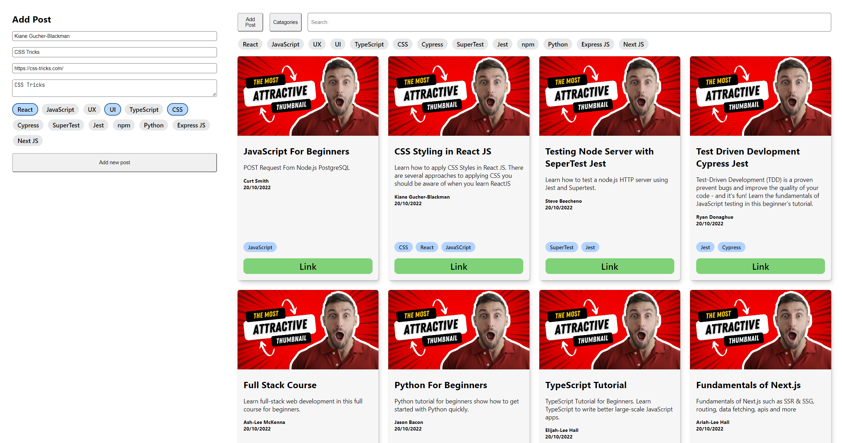Click thumbnail of CSS Styling in React JS post
This screenshot has height=443, width=842.
pos(459,96)
